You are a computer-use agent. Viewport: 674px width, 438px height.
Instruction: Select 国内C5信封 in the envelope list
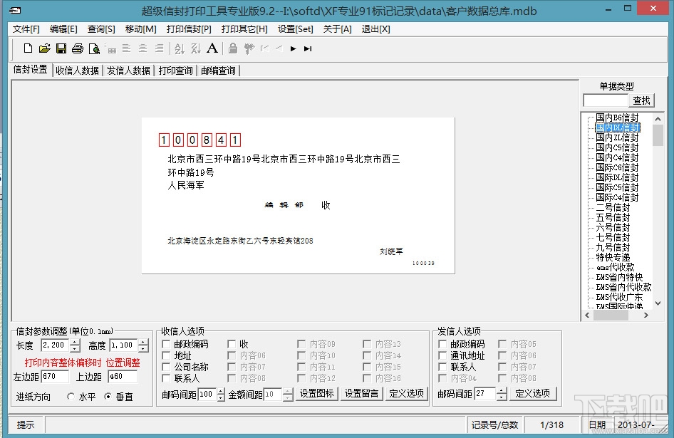pyautogui.click(x=617, y=147)
